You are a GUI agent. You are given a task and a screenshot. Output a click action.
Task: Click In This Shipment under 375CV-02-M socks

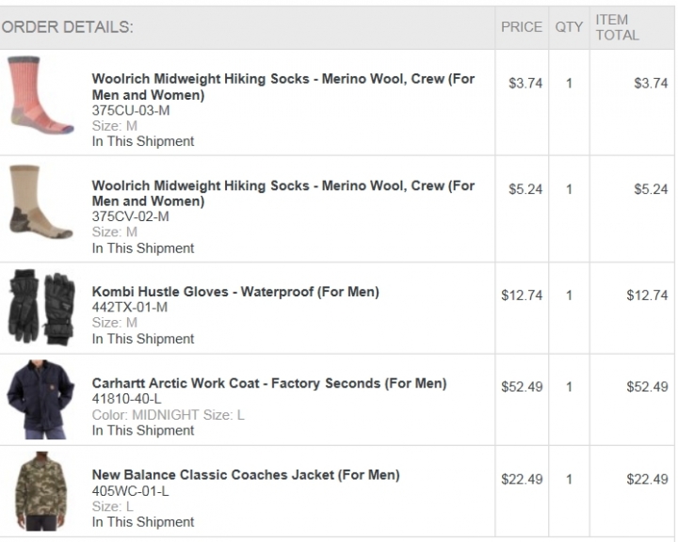click(143, 248)
